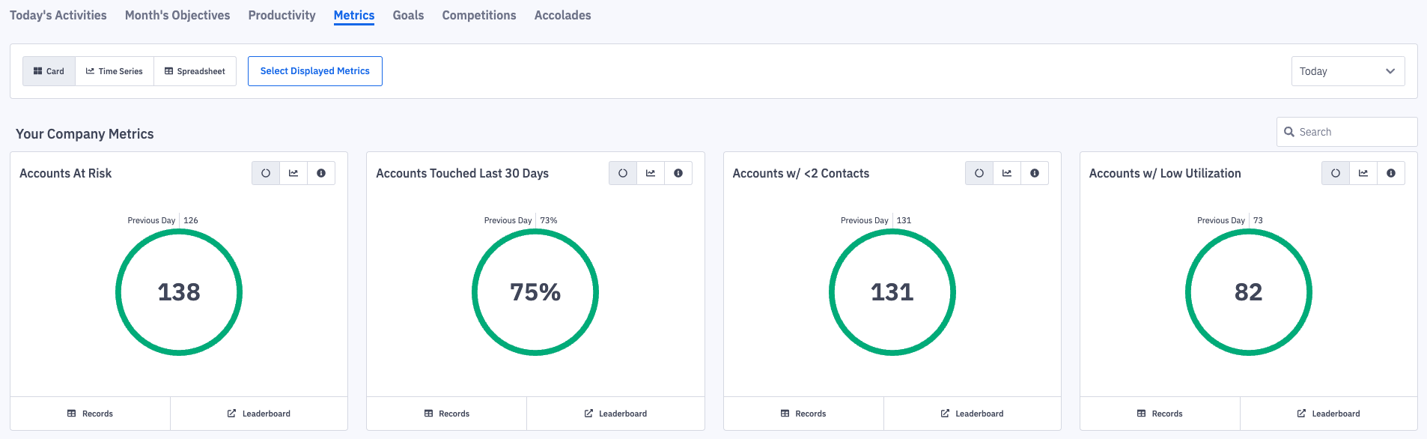Open the Today date range dropdown
The image size is (1427, 439).
click(x=1348, y=71)
